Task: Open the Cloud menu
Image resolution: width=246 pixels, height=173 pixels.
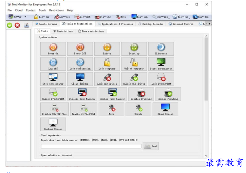Action: pos(19,10)
